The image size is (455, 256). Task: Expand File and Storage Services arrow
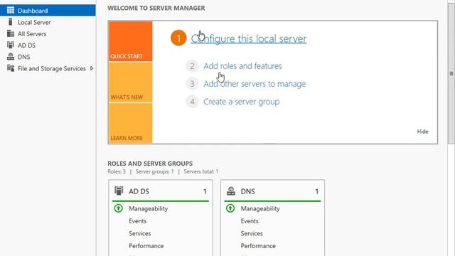click(x=92, y=68)
